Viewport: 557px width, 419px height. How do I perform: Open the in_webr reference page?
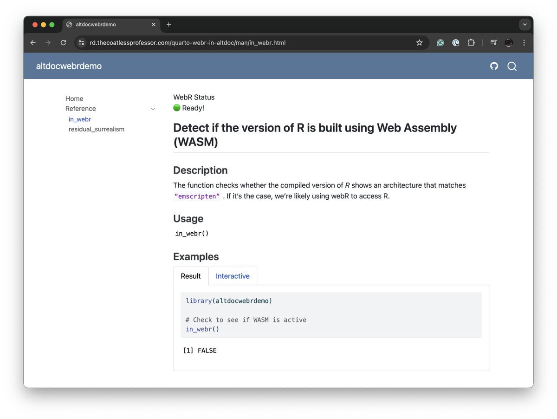(x=80, y=119)
